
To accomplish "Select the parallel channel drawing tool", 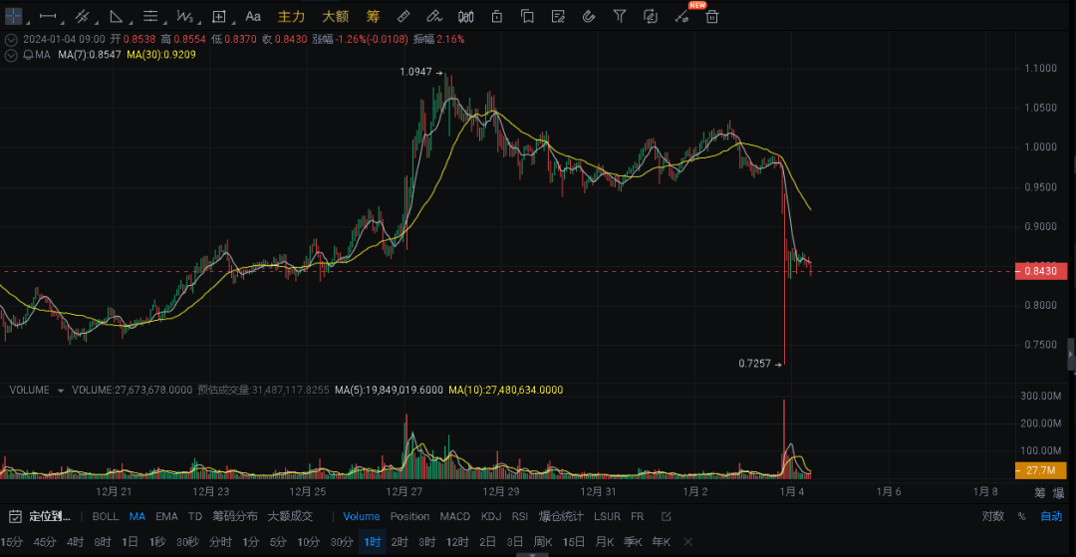I will [x=82, y=15].
